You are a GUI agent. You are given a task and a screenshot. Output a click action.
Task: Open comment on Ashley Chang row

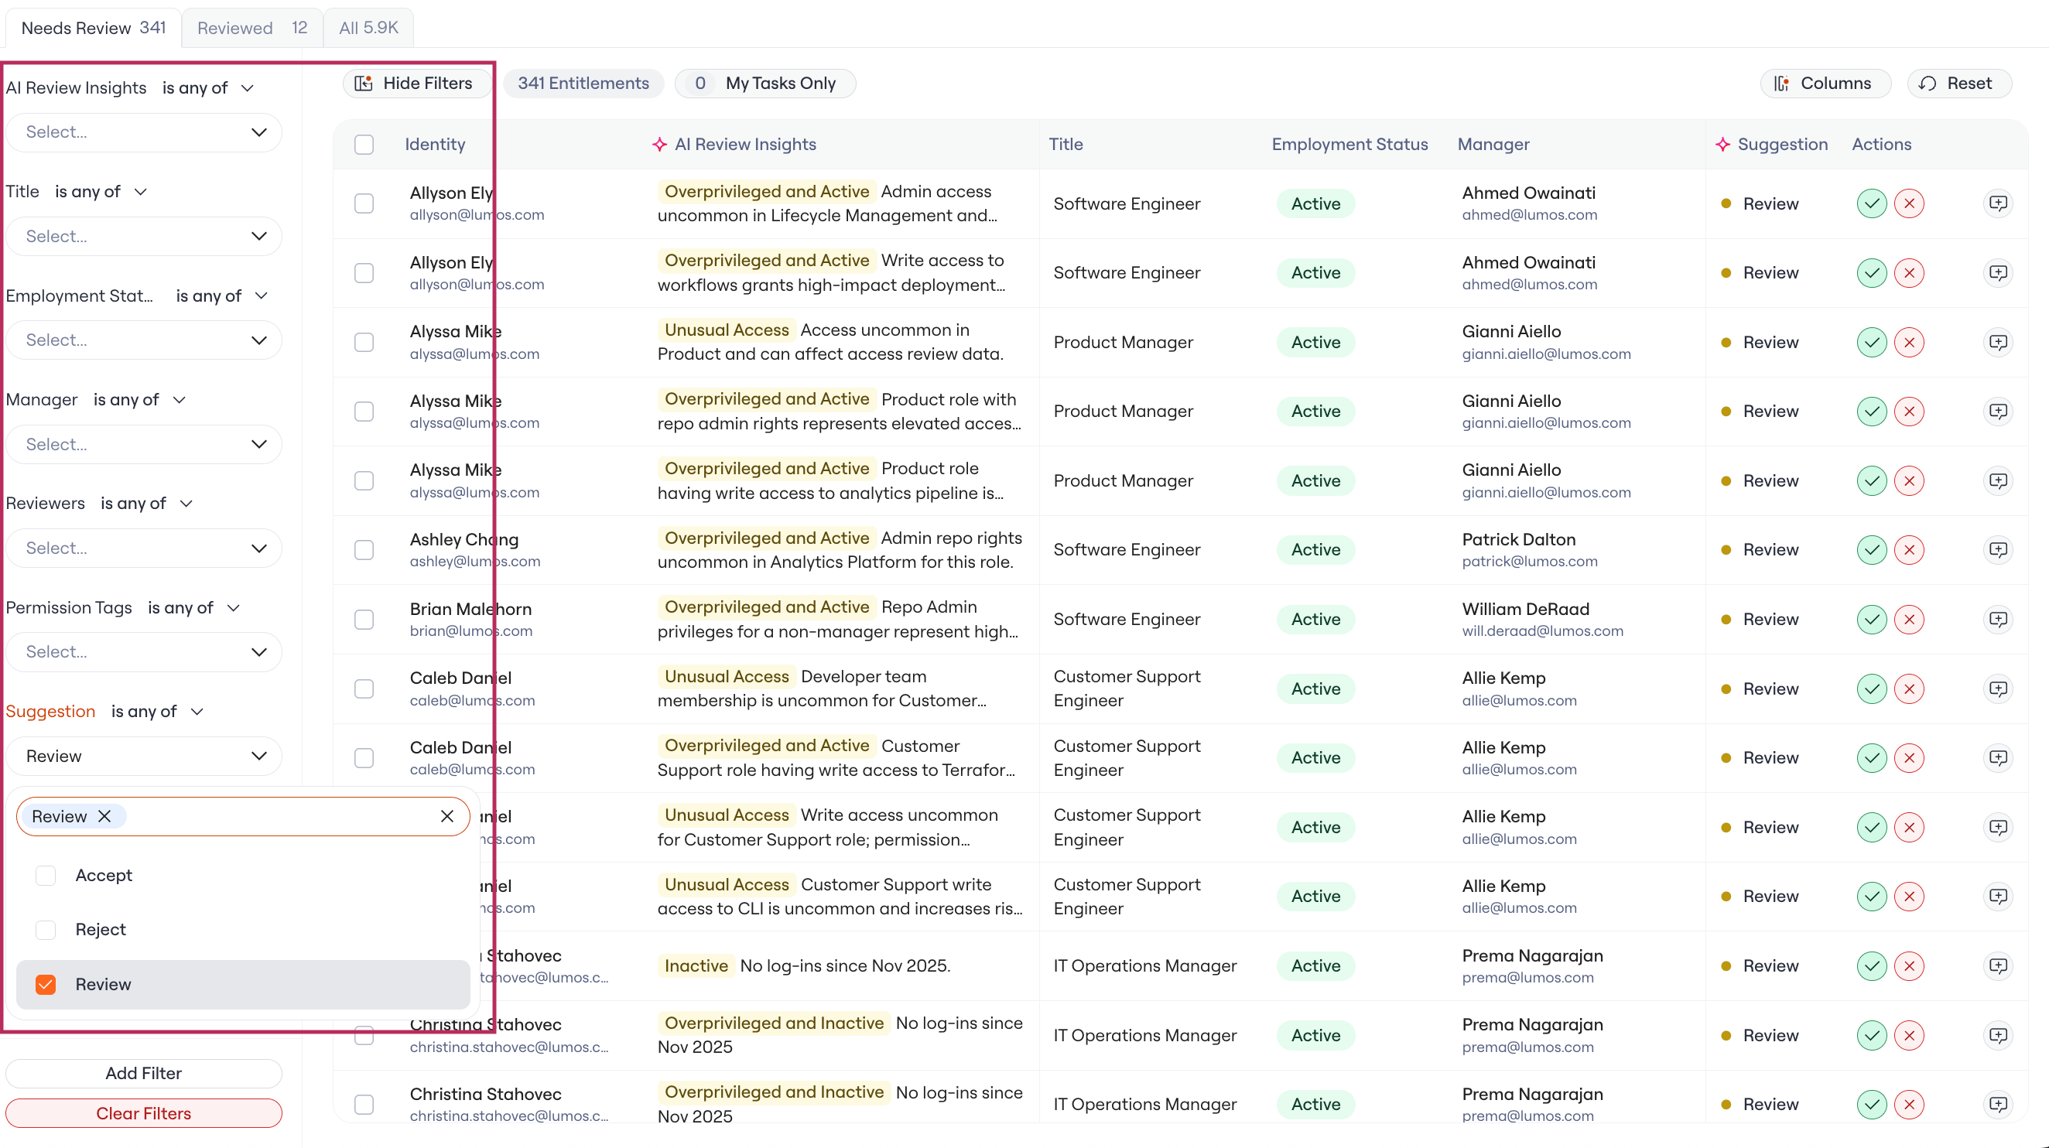pyautogui.click(x=1997, y=549)
